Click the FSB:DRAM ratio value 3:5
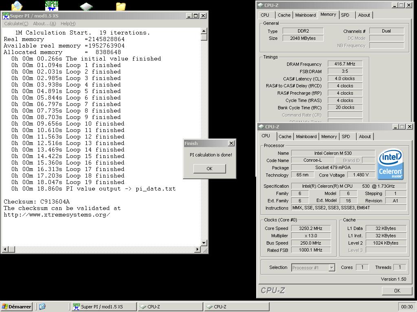417x312 pixels. [345, 71]
